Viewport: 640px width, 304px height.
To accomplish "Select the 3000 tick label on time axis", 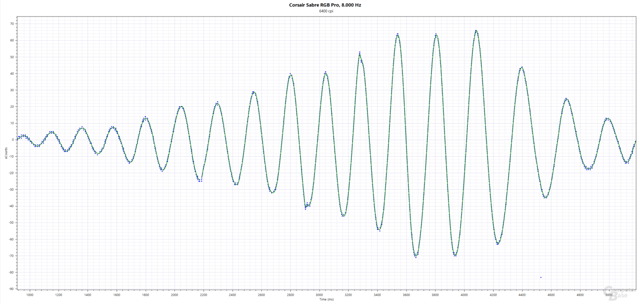I will pyautogui.click(x=319, y=295).
